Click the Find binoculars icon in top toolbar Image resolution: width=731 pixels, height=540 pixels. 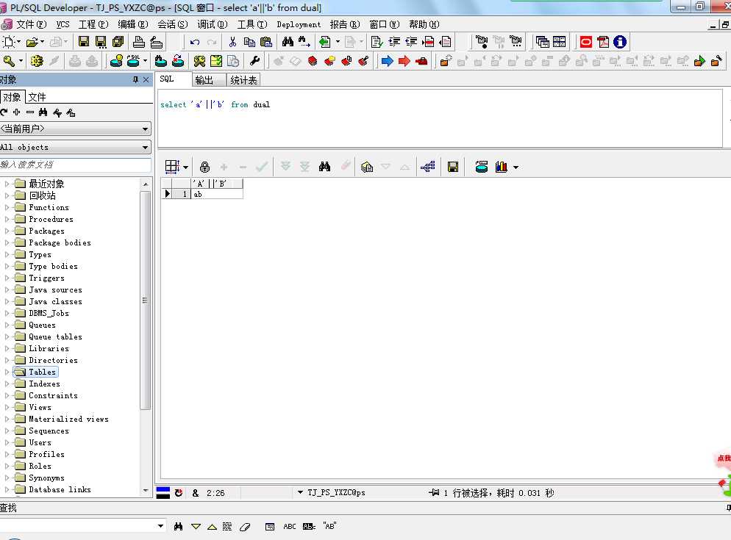click(x=288, y=42)
